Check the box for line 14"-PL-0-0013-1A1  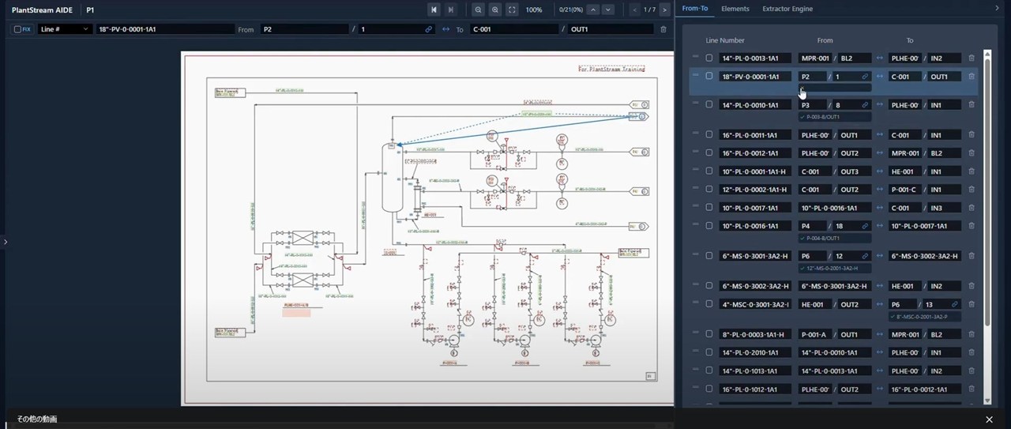click(x=709, y=58)
